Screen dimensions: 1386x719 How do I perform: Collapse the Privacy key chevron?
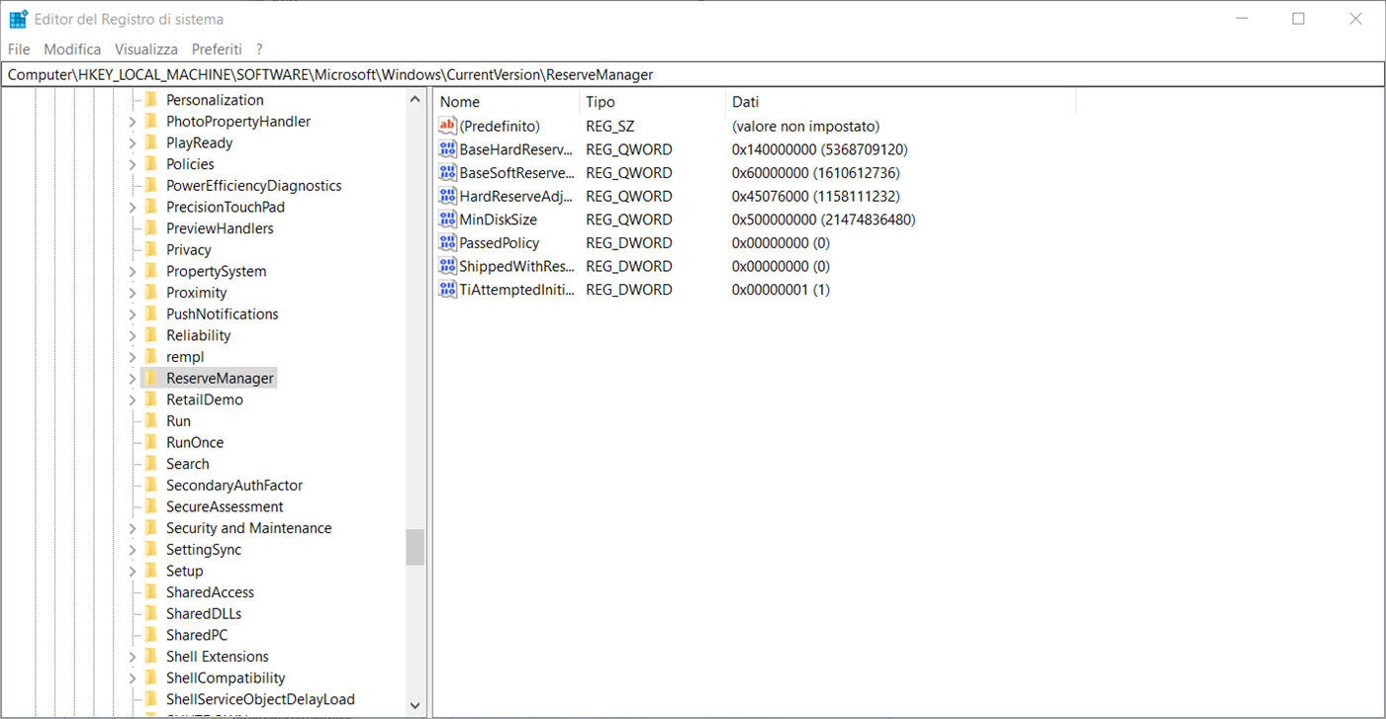[x=132, y=249]
